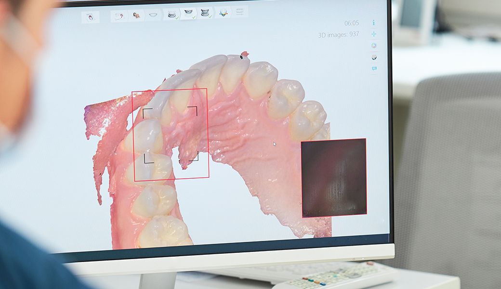The width and height of the screenshot is (501, 289).
Task: Select the upper jaw scan step
Action: tap(188, 13)
